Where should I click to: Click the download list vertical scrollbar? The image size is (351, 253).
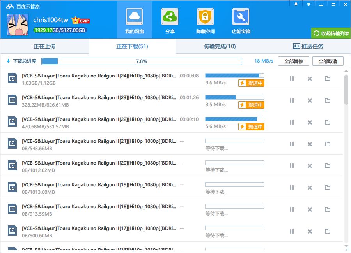click(x=346, y=90)
